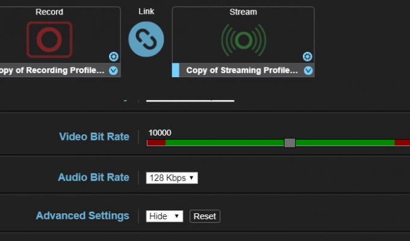Click the red Record button icon
This screenshot has height=241, width=410.
click(x=49, y=39)
